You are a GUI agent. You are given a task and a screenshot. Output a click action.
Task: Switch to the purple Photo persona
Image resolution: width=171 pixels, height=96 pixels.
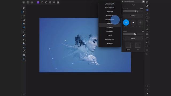(x=38, y=2)
